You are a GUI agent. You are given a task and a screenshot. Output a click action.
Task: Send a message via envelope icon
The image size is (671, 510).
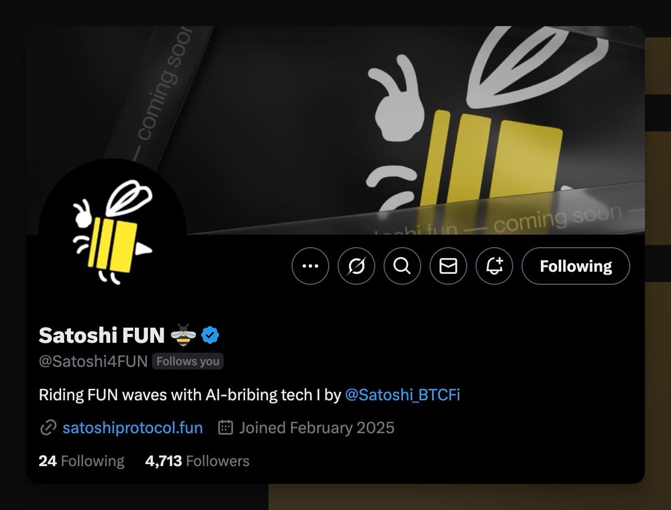[x=448, y=266]
